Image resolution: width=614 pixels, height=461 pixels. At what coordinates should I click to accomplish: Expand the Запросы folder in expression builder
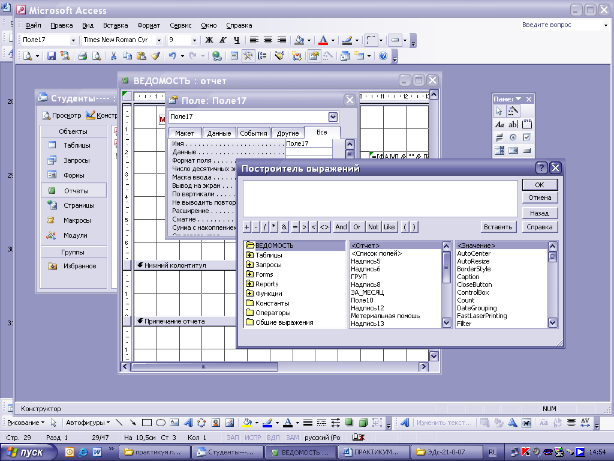tap(249, 265)
